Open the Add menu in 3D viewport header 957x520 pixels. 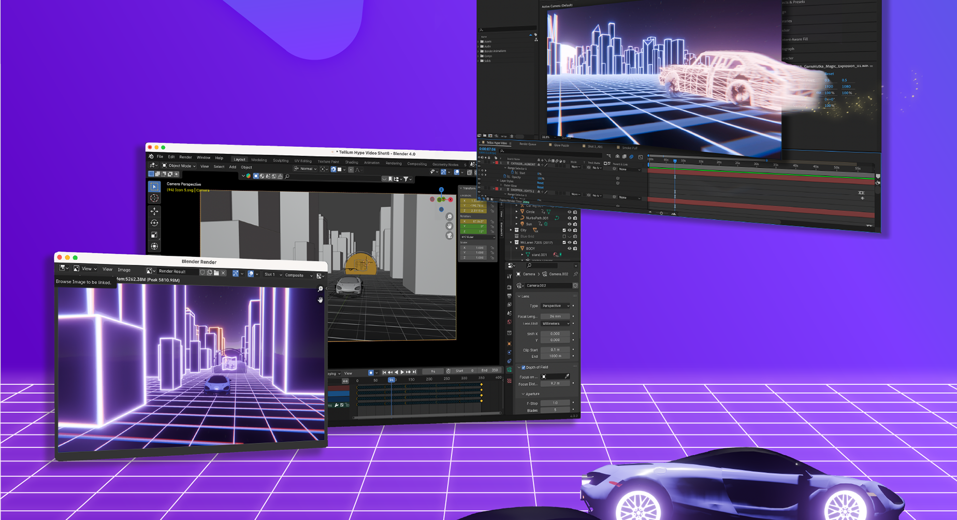232,167
